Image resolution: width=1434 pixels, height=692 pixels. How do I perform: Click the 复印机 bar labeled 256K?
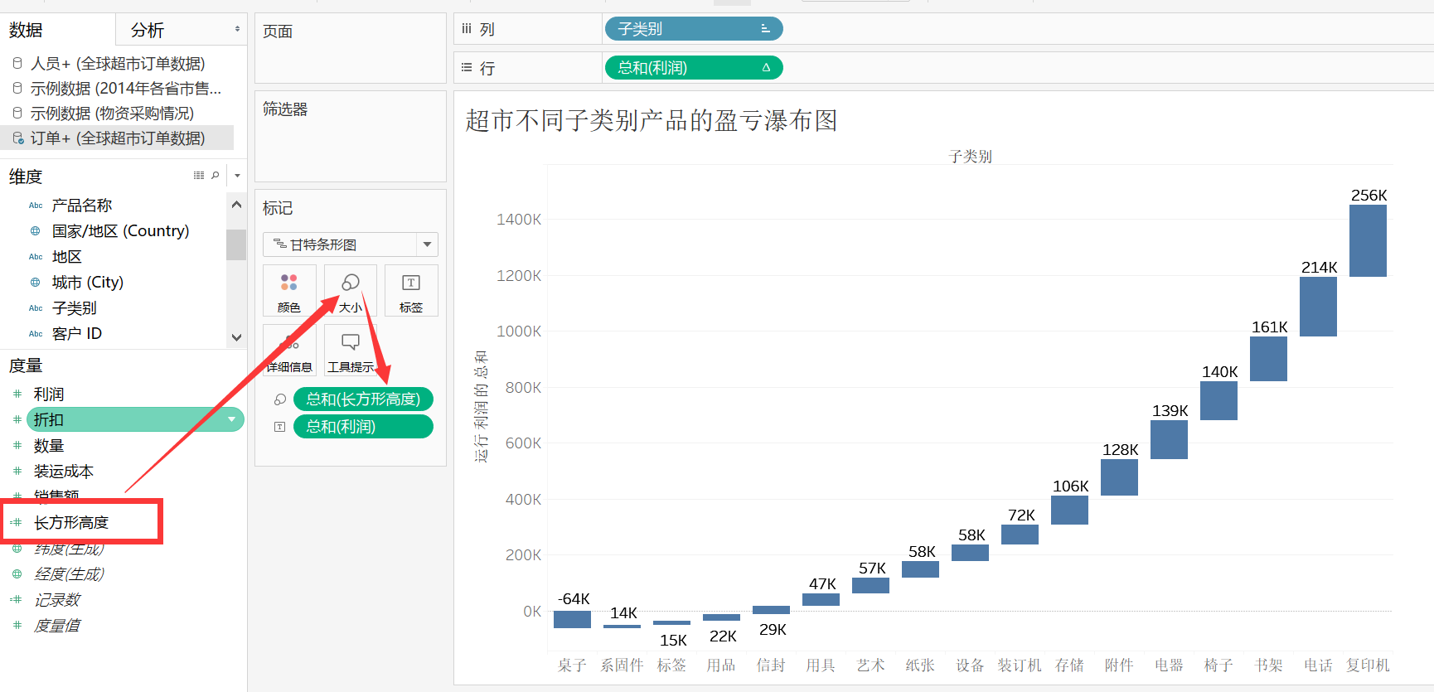(1368, 240)
